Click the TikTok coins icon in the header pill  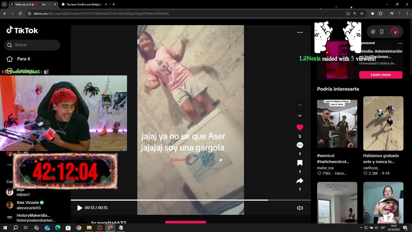tap(373, 32)
